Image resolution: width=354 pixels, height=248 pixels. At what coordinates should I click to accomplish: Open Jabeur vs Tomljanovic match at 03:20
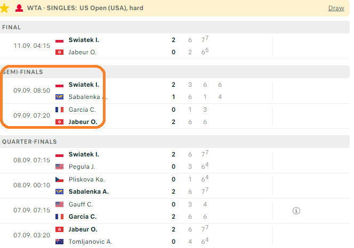(175, 236)
